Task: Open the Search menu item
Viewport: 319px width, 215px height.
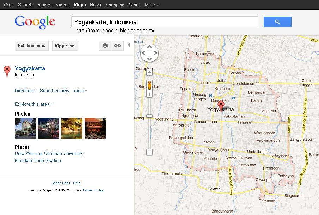Action: 25,5
